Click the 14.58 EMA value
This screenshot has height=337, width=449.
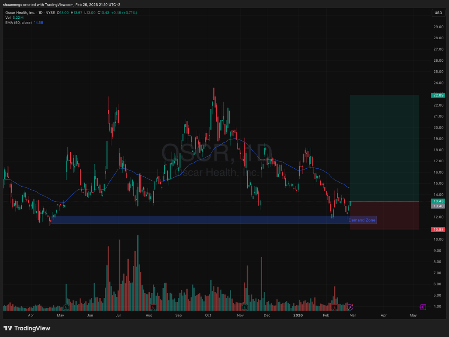click(38, 22)
